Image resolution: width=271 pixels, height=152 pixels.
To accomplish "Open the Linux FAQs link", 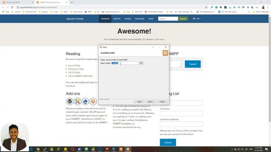I will click(x=74, y=65).
